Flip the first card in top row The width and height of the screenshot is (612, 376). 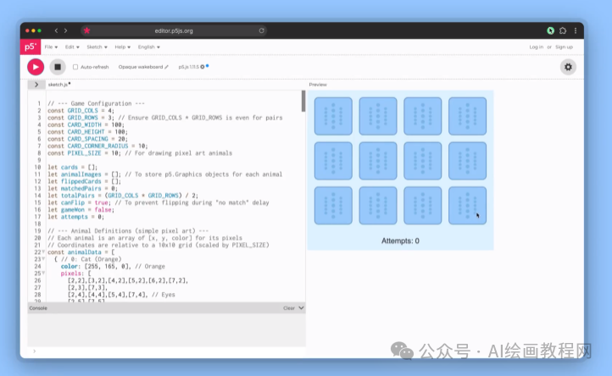coord(333,116)
